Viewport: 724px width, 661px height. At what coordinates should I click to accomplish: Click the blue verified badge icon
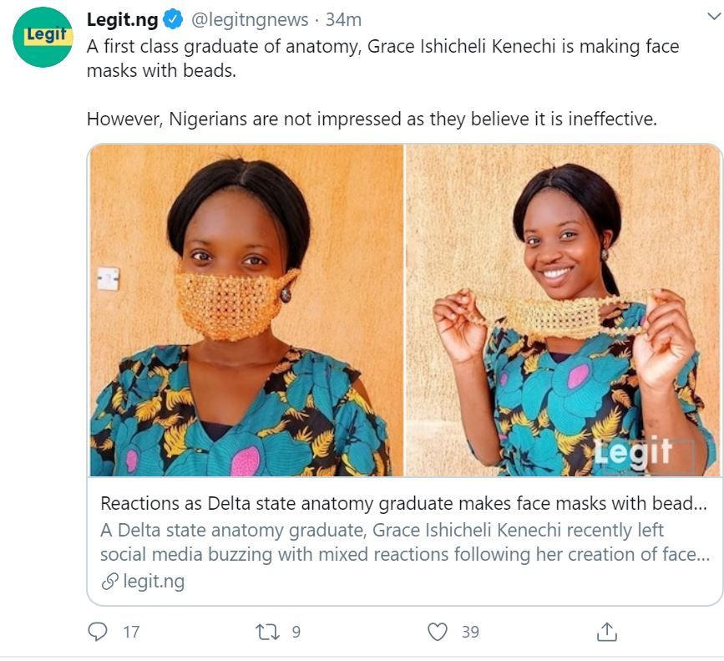(x=174, y=19)
